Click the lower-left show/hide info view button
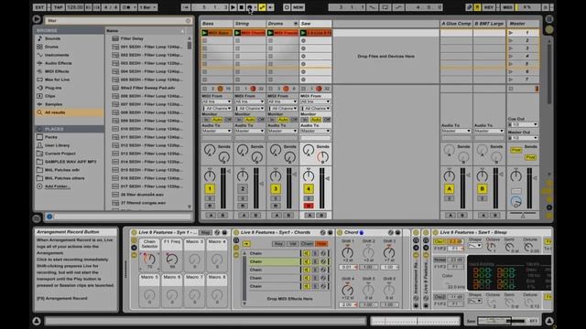The width and height of the screenshot is (586, 329). coord(37,321)
